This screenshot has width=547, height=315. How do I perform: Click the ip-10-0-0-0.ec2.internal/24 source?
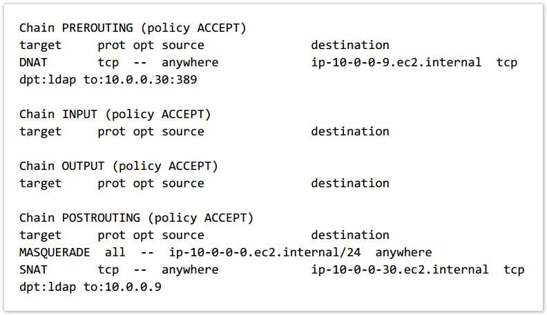click(268, 252)
